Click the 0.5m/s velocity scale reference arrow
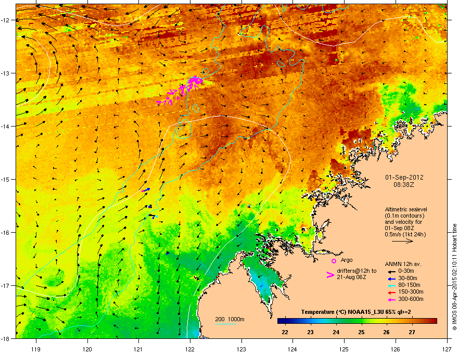This screenshot has width=458, height=354. coord(402,241)
